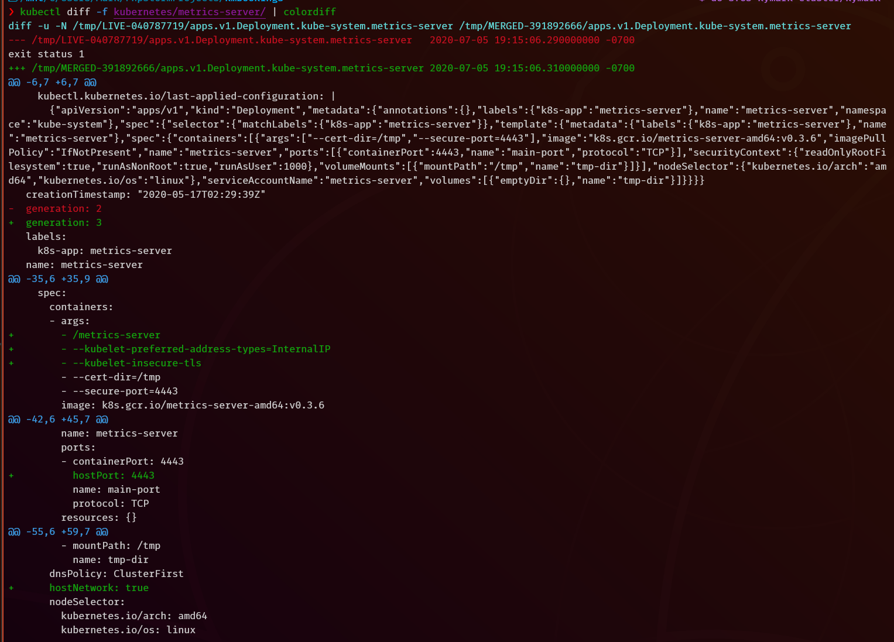Screen dimensions: 894x642
Task: Click the @@ -6,7 +6,7 @@ hunk header
Action: tap(52, 82)
